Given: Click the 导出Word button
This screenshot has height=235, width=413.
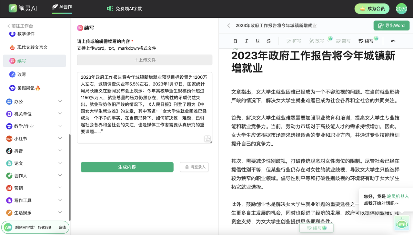Looking at the screenshot, I should pyautogui.click(x=391, y=25).
